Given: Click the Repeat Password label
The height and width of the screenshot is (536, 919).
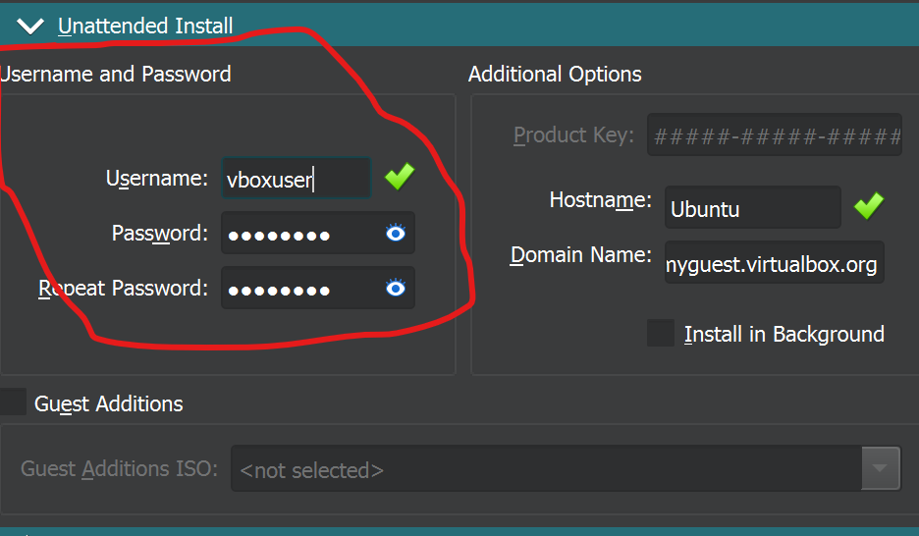Looking at the screenshot, I should pyautogui.click(x=123, y=289).
